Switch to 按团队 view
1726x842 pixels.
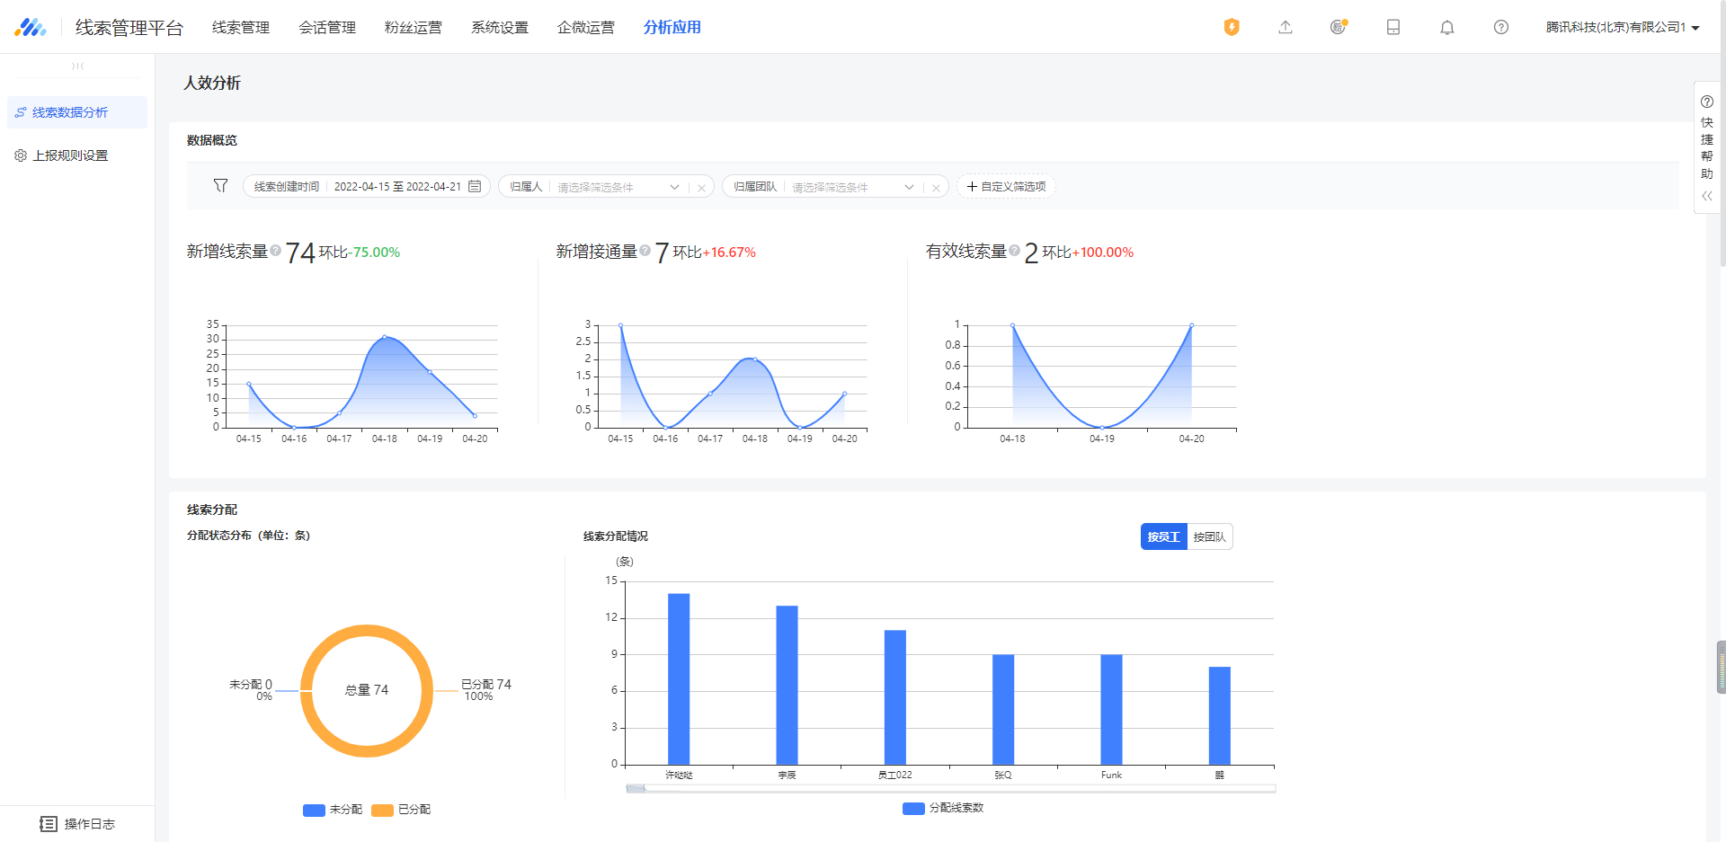(1209, 536)
